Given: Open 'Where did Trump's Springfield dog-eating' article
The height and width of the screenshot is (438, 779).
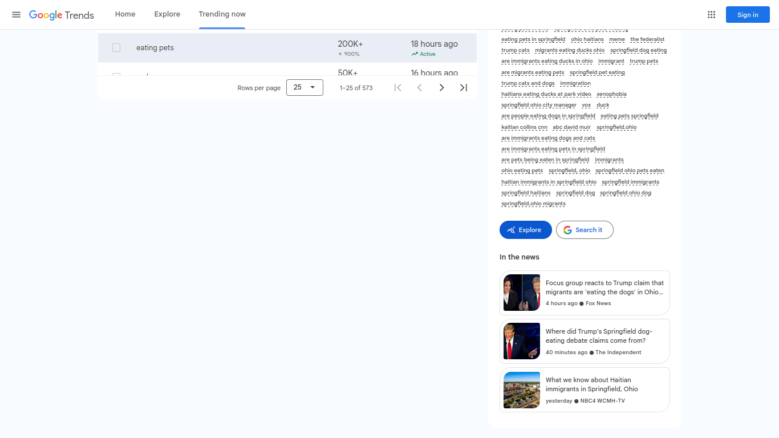Looking at the screenshot, I should click(x=585, y=341).
